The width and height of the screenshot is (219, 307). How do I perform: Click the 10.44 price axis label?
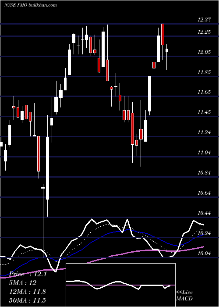pyautogui.click(x=204, y=213)
